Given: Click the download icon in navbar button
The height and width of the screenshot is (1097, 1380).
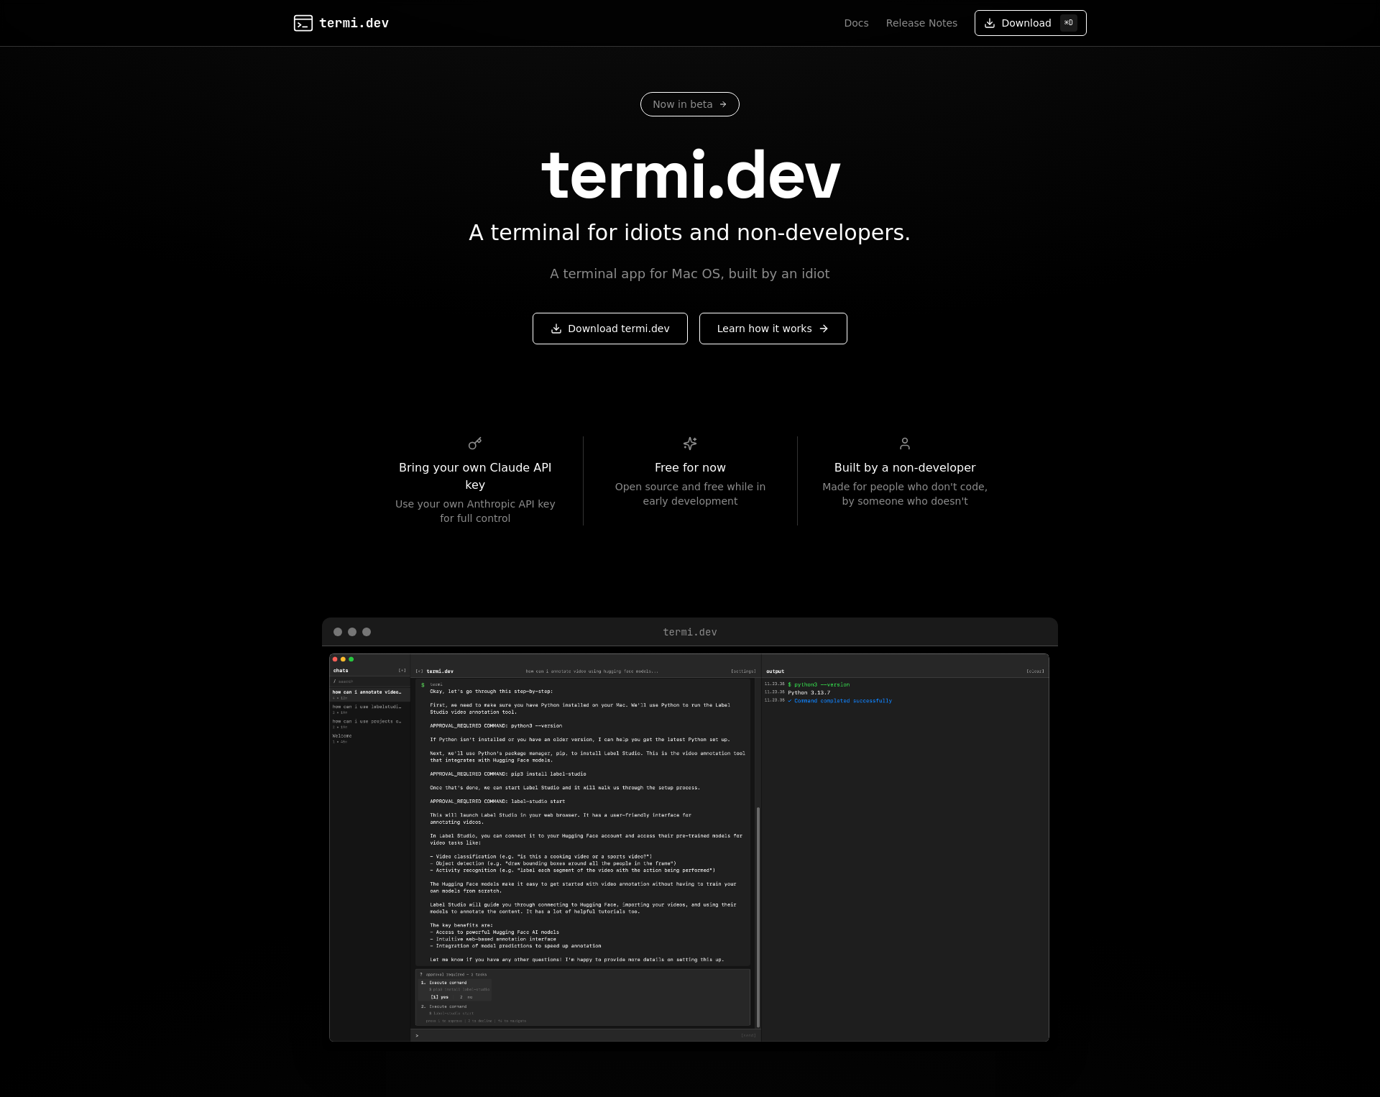Looking at the screenshot, I should pyautogui.click(x=990, y=23).
